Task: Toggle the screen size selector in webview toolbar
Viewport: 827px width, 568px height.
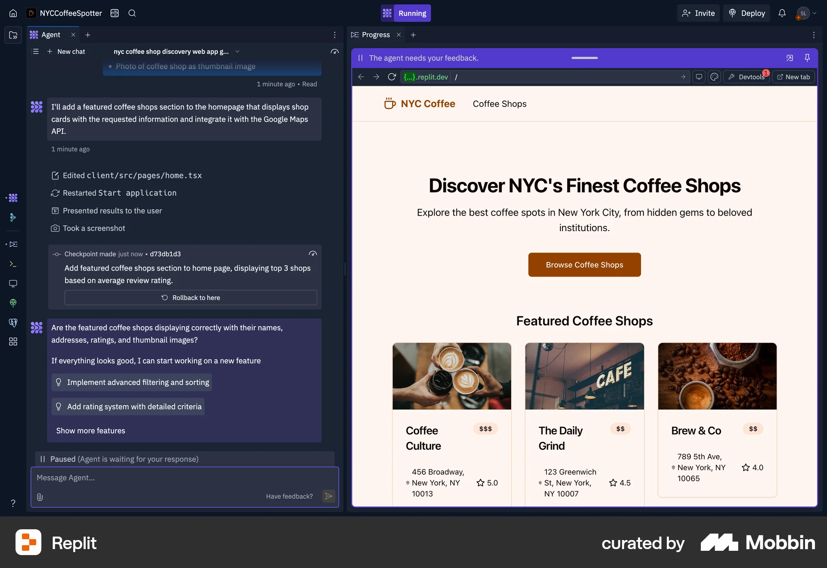Action: pyautogui.click(x=699, y=77)
